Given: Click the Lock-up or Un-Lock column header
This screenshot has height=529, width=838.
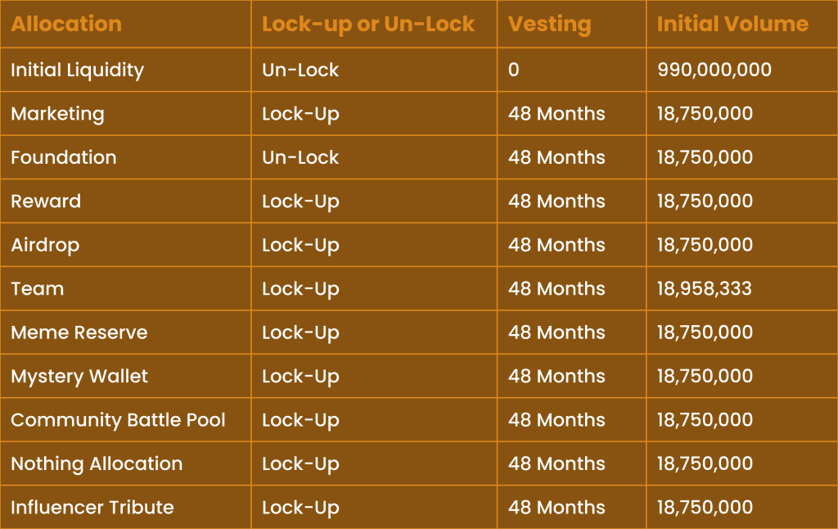Looking at the screenshot, I should 368,24.
